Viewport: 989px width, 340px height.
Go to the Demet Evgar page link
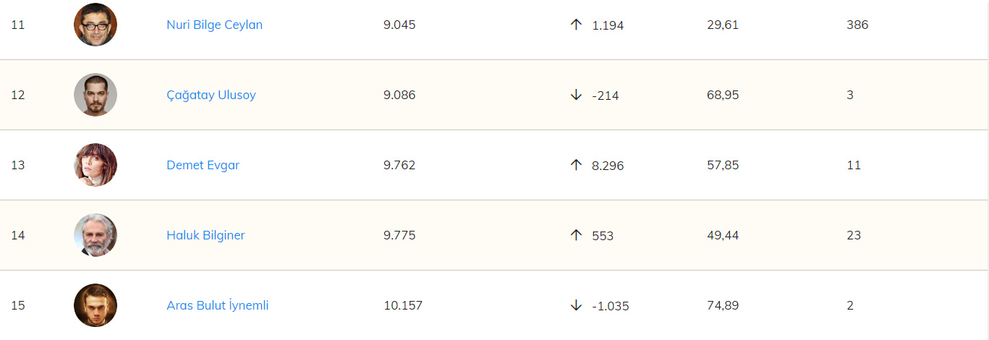(203, 165)
